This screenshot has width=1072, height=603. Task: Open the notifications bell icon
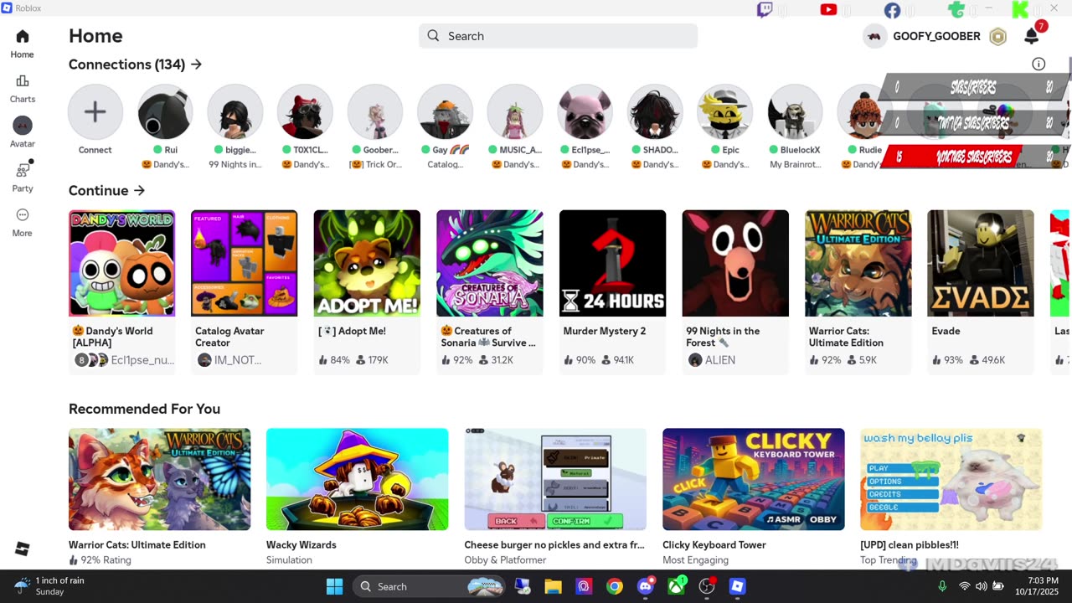pyautogui.click(x=1032, y=36)
